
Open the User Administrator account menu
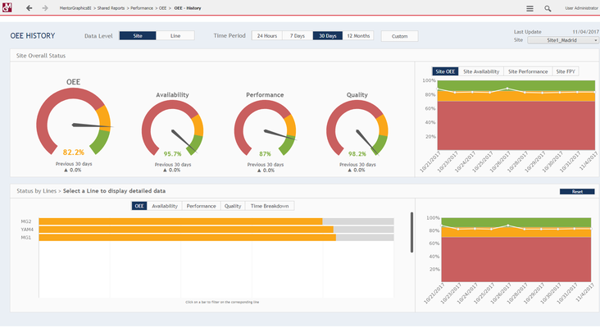[x=580, y=8]
